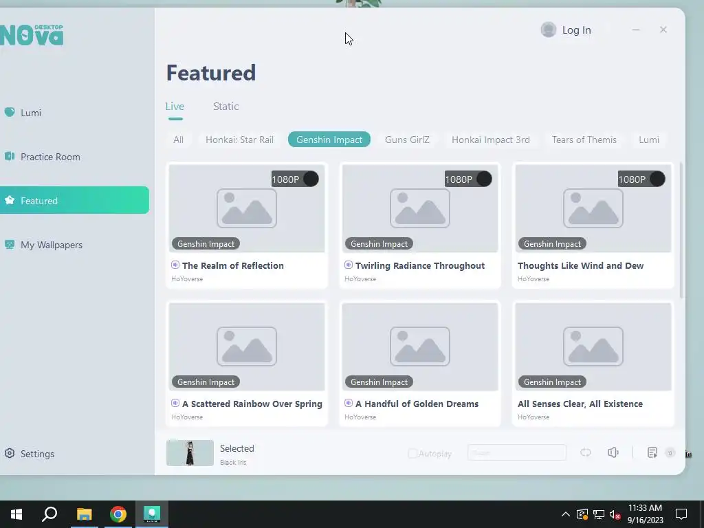Click the Black Iris wallpaper name

click(x=233, y=463)
